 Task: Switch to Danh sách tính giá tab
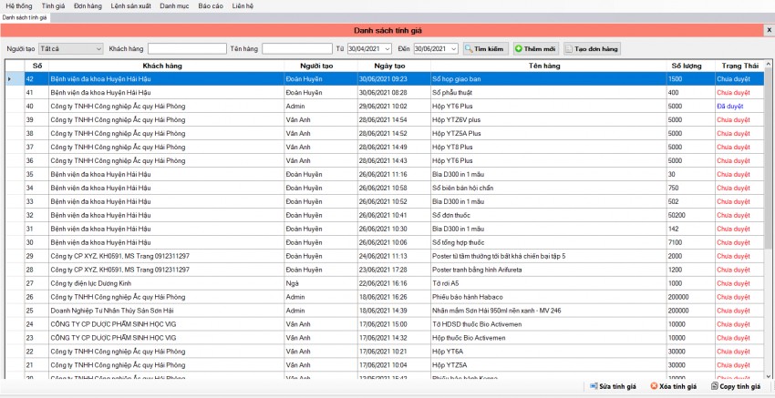pyautogui.click(x=25, y=18)
